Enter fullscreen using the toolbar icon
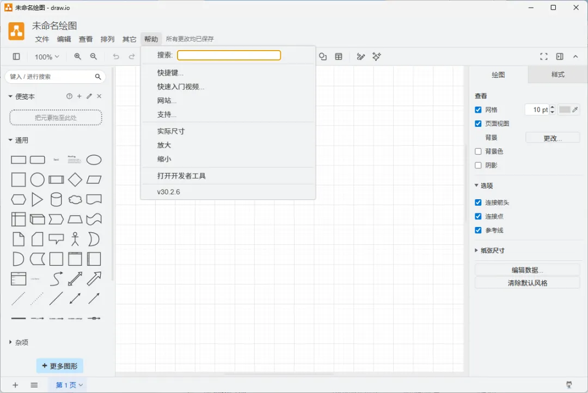This screenshot has height=393, width=588. (544, 57)
